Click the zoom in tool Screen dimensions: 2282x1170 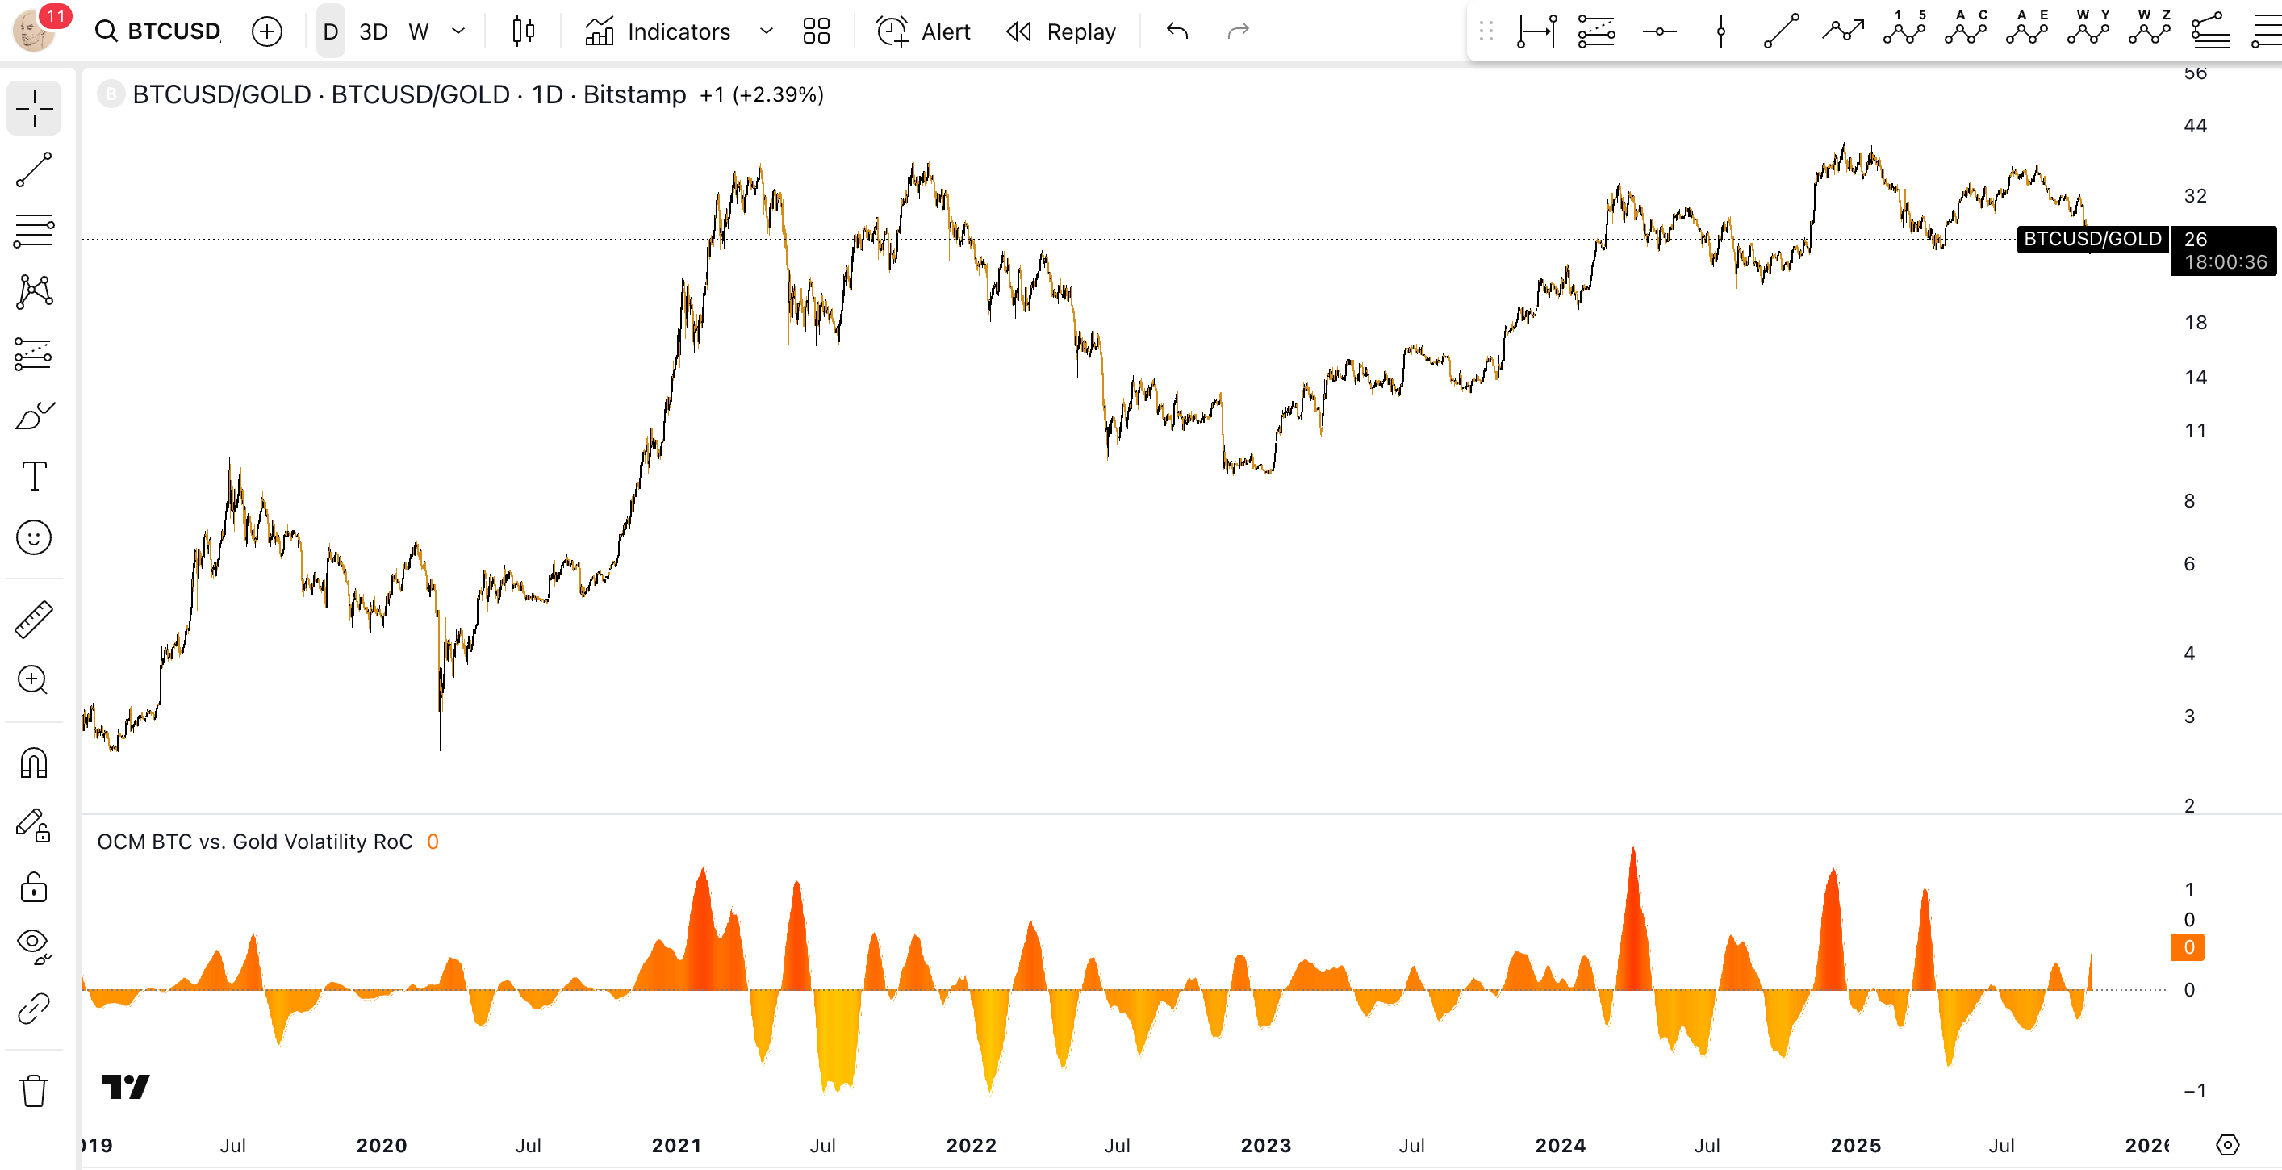[x=34, y=680]
